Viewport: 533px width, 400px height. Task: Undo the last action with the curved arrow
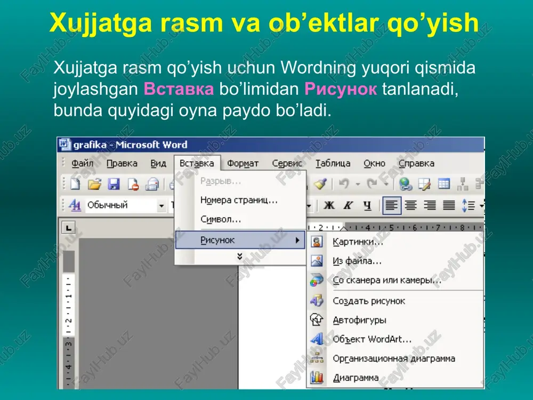point(344,184)
